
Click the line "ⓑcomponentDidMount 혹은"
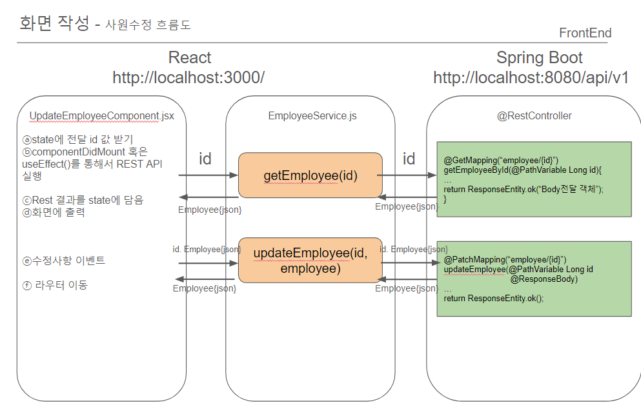[85, 152]
